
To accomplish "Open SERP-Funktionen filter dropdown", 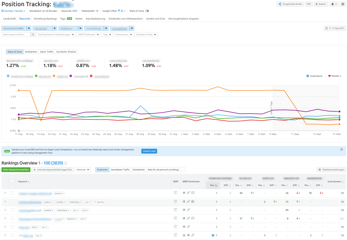I will coord(89,35).
